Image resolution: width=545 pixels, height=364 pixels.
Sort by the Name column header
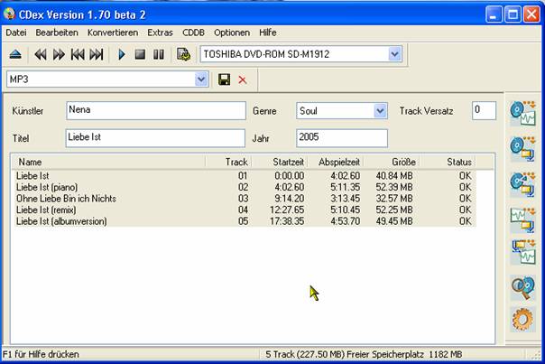108,162
